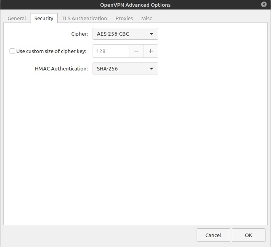Viewport: 271px width, 247px height.
Task: Close the OpenVPN Advanced Options dialog
Action: click(x=264, y=4)
